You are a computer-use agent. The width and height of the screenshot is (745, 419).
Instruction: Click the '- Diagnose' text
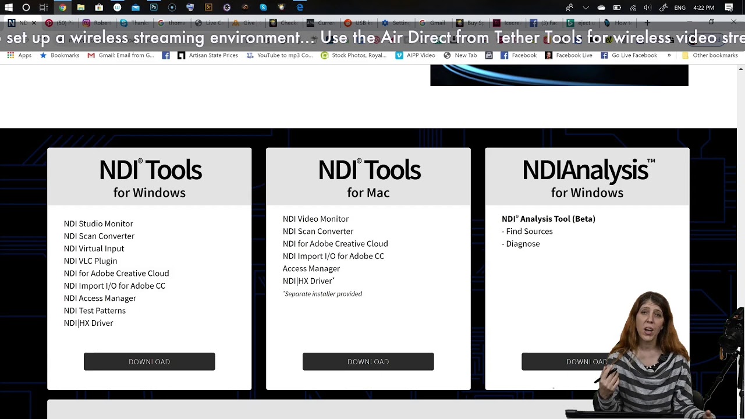tap(521, 244)
